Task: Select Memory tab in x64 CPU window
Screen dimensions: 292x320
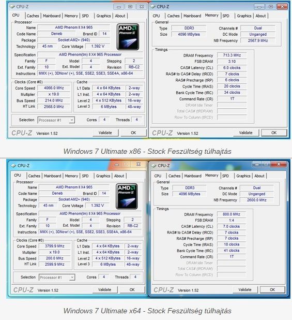Action: [x=71, y=176]
